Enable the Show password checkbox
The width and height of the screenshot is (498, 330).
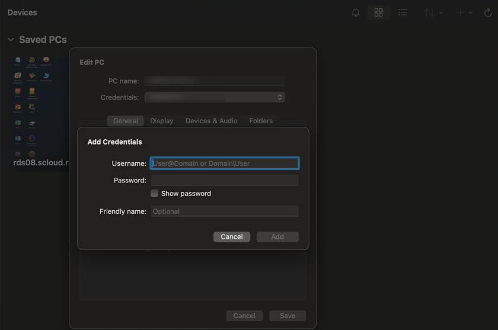tap(155, 194)
